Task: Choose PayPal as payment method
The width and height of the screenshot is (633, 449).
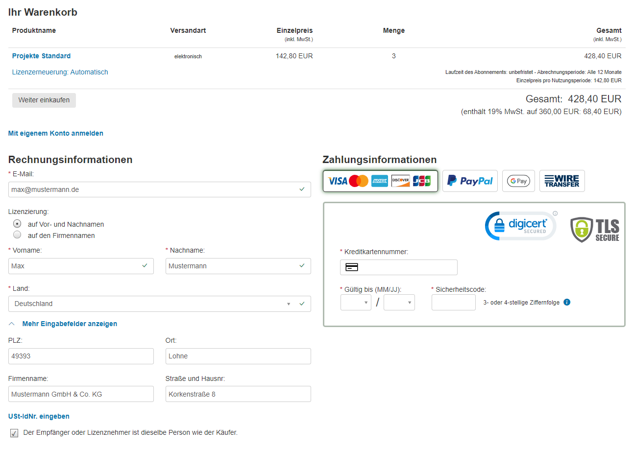Action: pyautogui.click(x=470, y=181)
